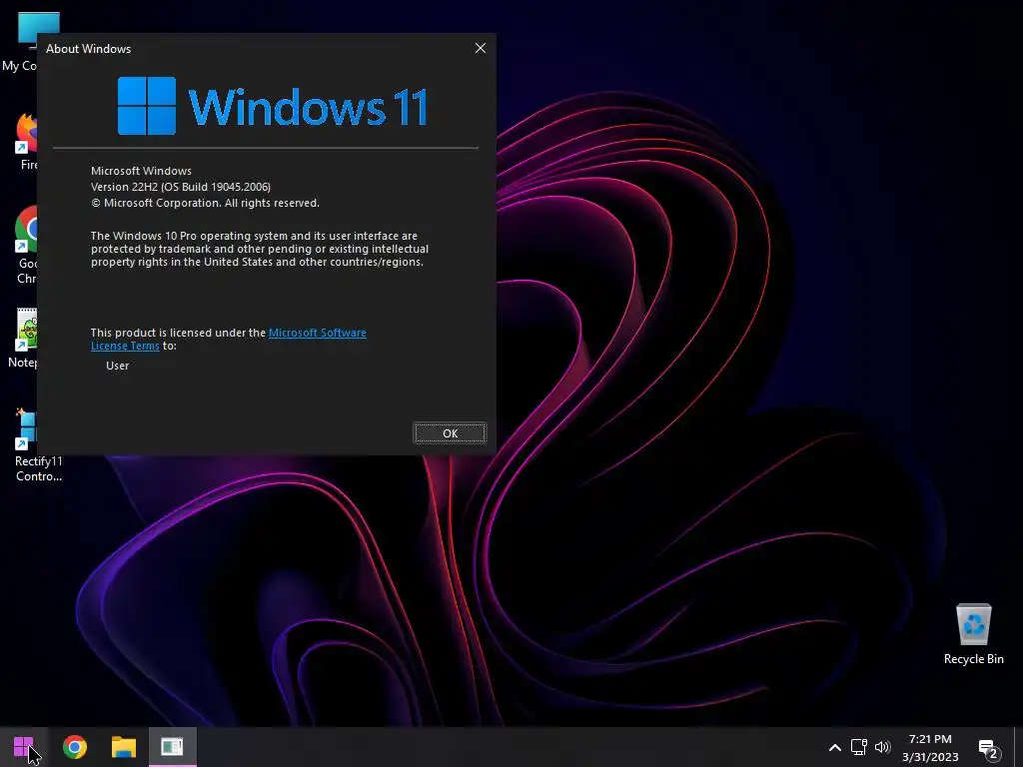Select the Recycle Bin desktop icon

(x=973, y=634)
